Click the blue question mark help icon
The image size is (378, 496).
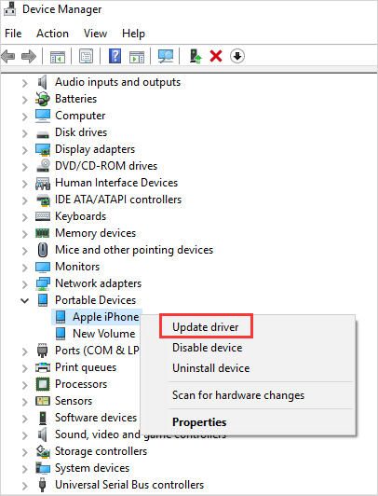[x=115, y=56]
